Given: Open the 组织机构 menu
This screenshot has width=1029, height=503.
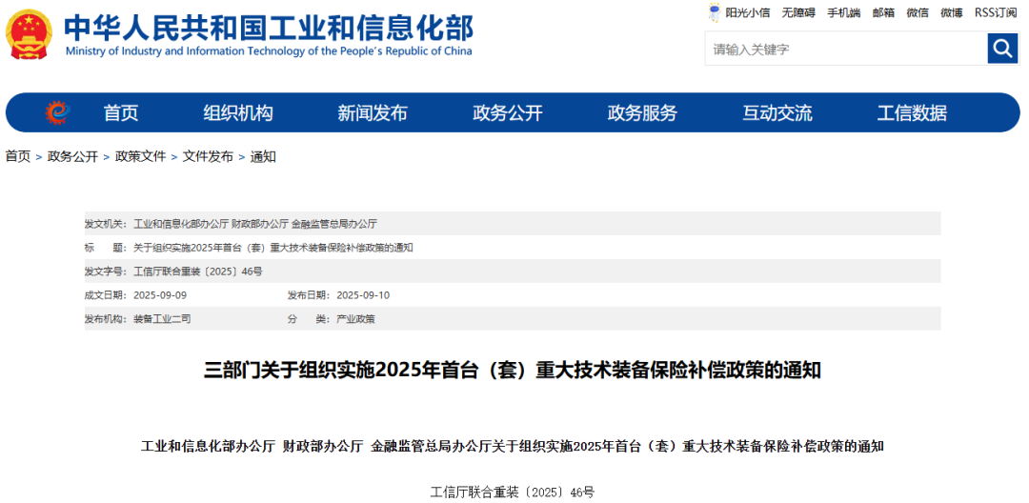Looking at the screenshot, I should (x=237, y=113).
